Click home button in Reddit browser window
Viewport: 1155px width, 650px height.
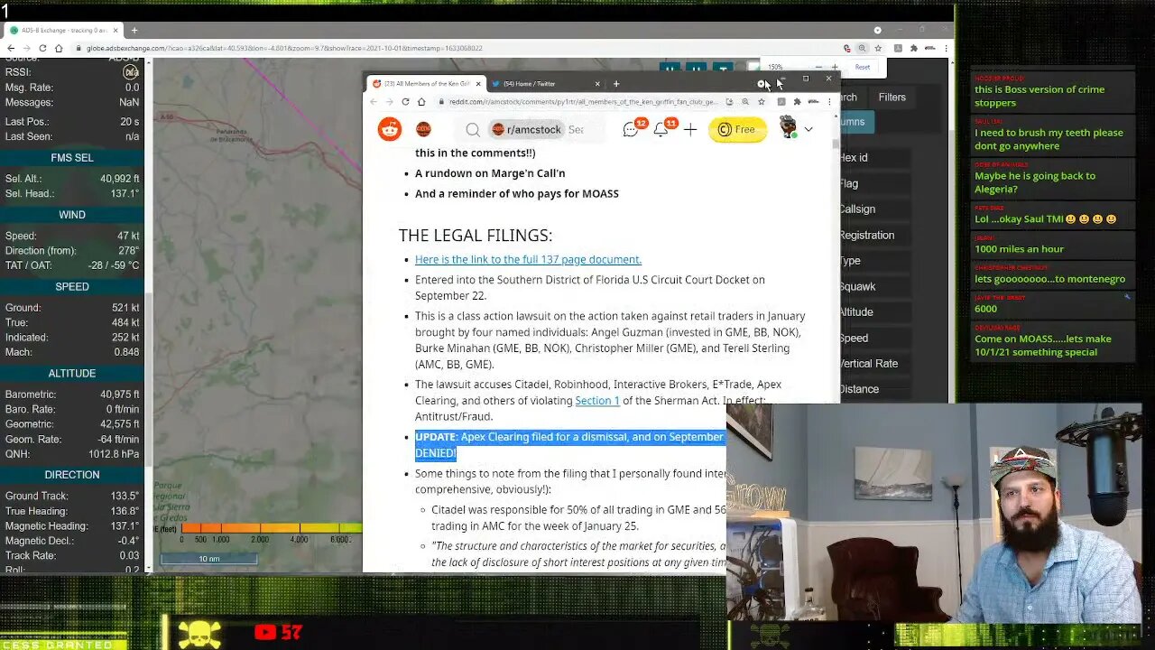click(420, 102)
